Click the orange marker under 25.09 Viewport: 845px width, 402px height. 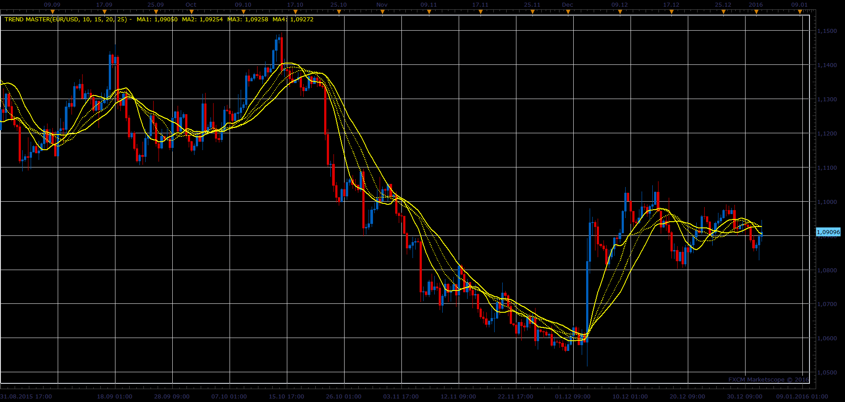[x=156, y=12]
